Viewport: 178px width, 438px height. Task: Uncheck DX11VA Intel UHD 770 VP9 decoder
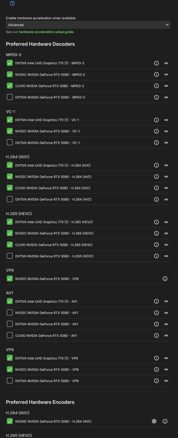[10, 358]
